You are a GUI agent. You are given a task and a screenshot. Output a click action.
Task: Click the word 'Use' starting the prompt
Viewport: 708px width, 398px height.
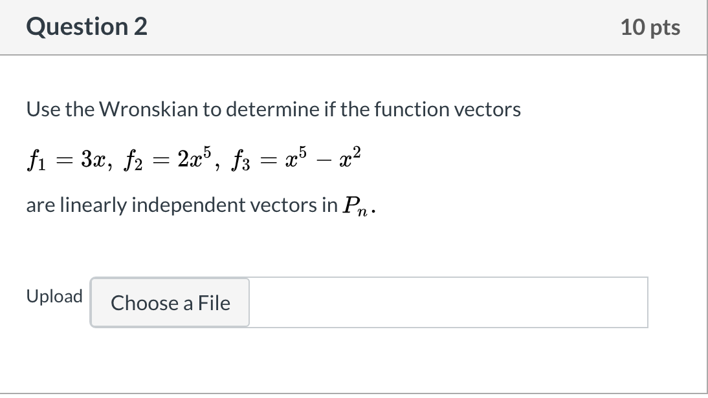click(43, 109)
